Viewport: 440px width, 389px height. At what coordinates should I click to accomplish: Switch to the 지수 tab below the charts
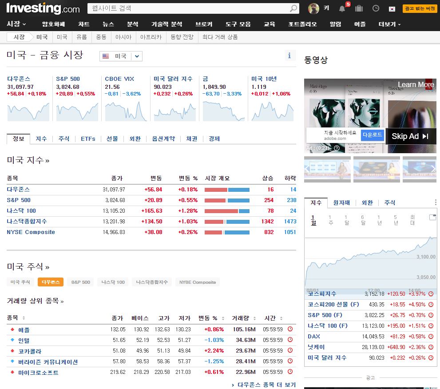point(41,139)
